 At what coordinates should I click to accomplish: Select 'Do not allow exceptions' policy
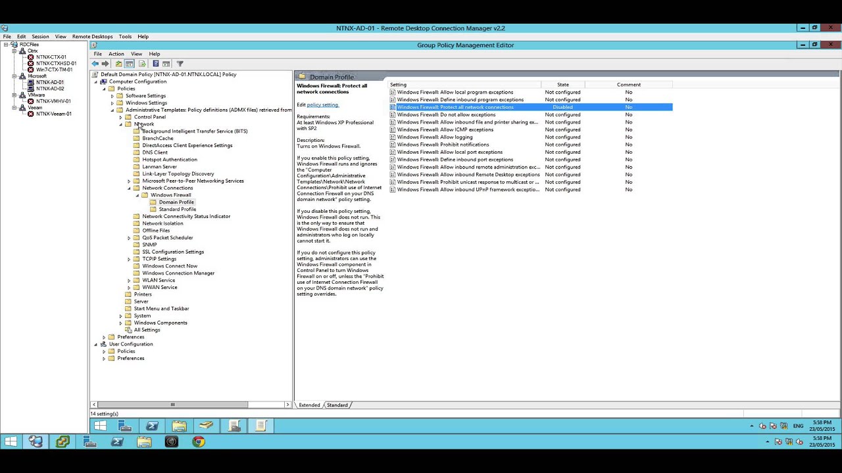[531, 115]
